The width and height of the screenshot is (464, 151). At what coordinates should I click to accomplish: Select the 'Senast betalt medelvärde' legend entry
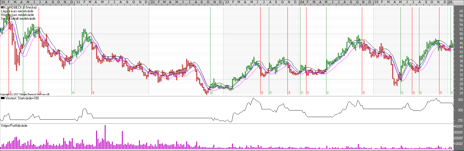pyautogui.click(x=18, y=19)
